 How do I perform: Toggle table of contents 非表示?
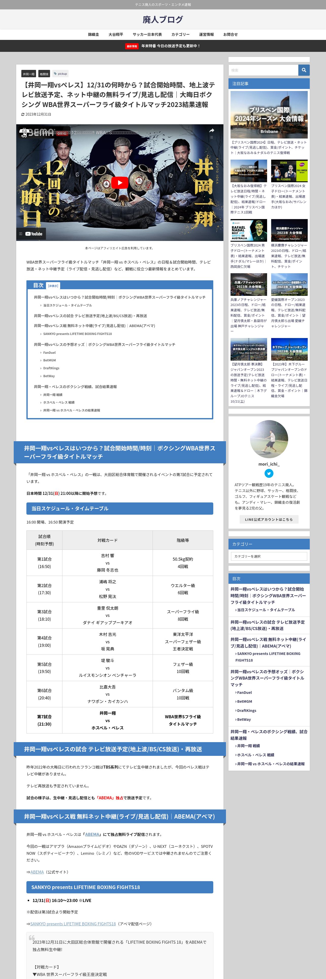[53, 286]
